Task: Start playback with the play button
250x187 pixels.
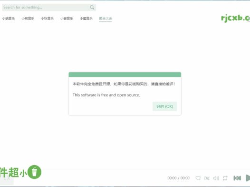Action: click(248, 178)
